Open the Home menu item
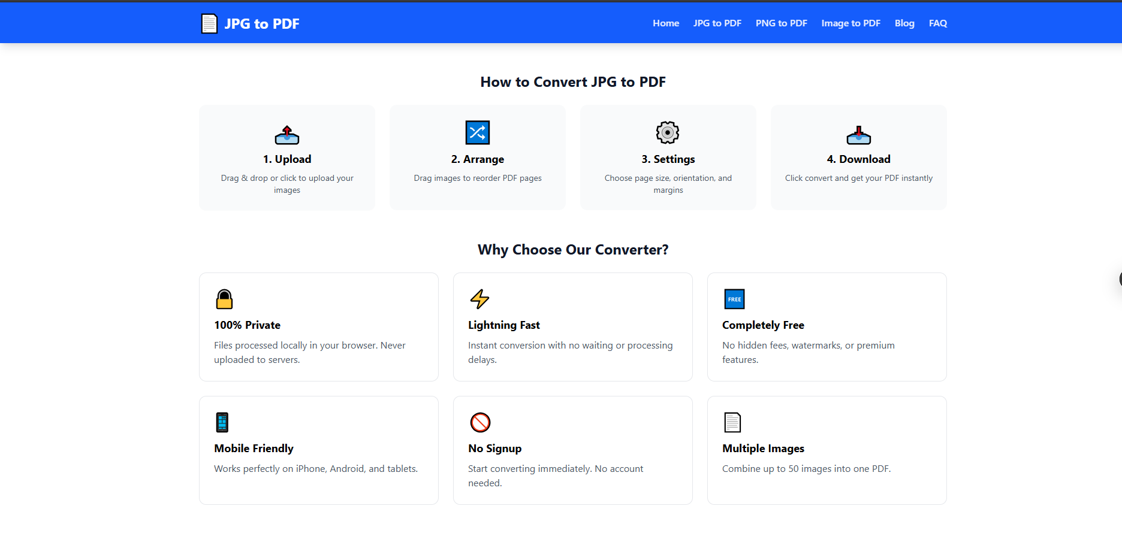Image resolution: width=1122 pixels, height=533 pixels. point(666,23)
